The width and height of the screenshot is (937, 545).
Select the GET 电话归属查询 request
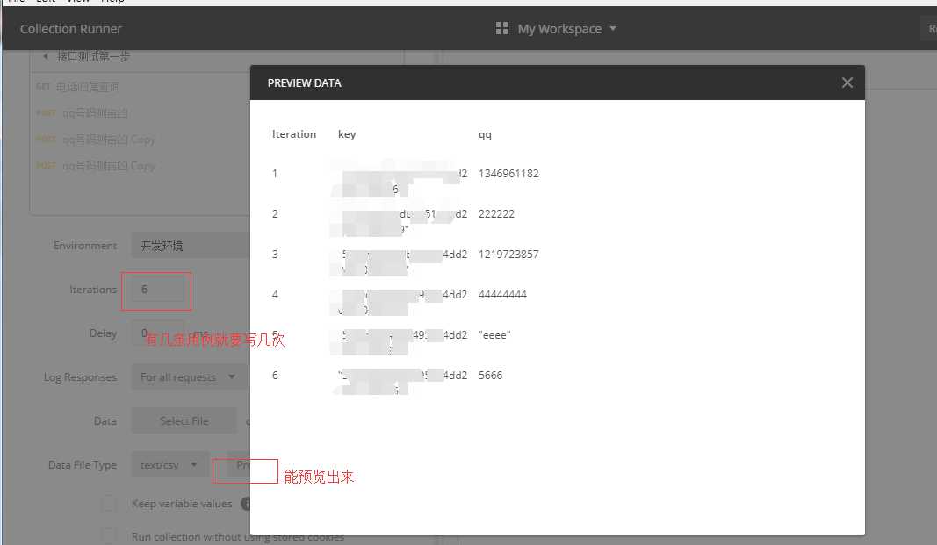[77, 87]
